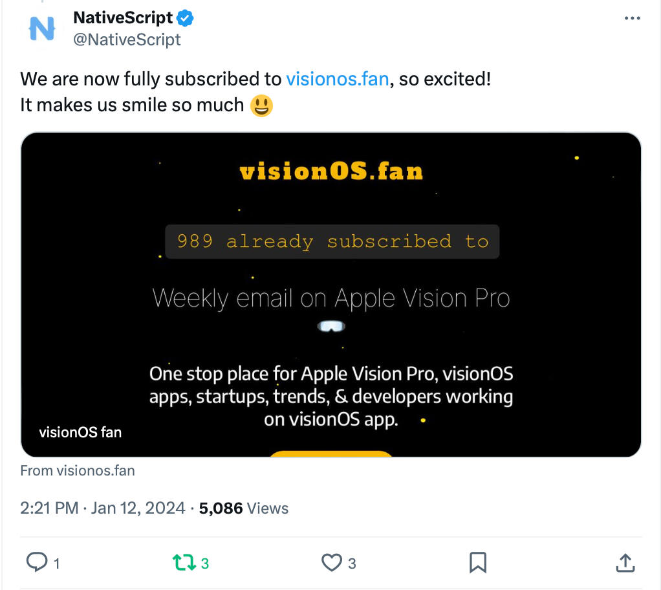Open the From visionos.fan source link

point(78,470)
